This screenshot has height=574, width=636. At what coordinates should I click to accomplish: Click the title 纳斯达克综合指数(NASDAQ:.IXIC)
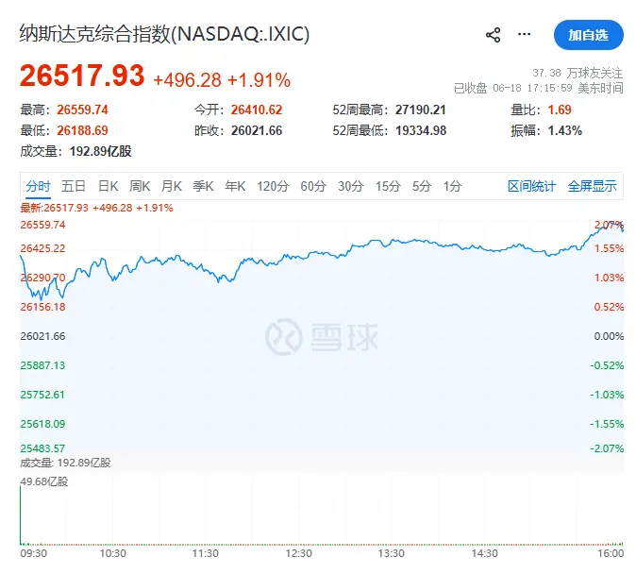tap(165, 34)
